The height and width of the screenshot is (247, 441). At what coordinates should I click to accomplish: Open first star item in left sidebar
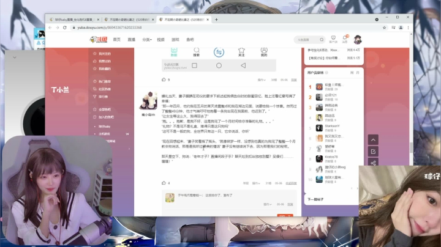coord(102,54)
